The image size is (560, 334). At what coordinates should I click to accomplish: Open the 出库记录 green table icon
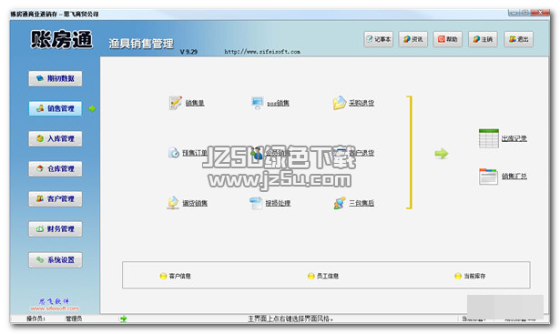tap(489, 138)
